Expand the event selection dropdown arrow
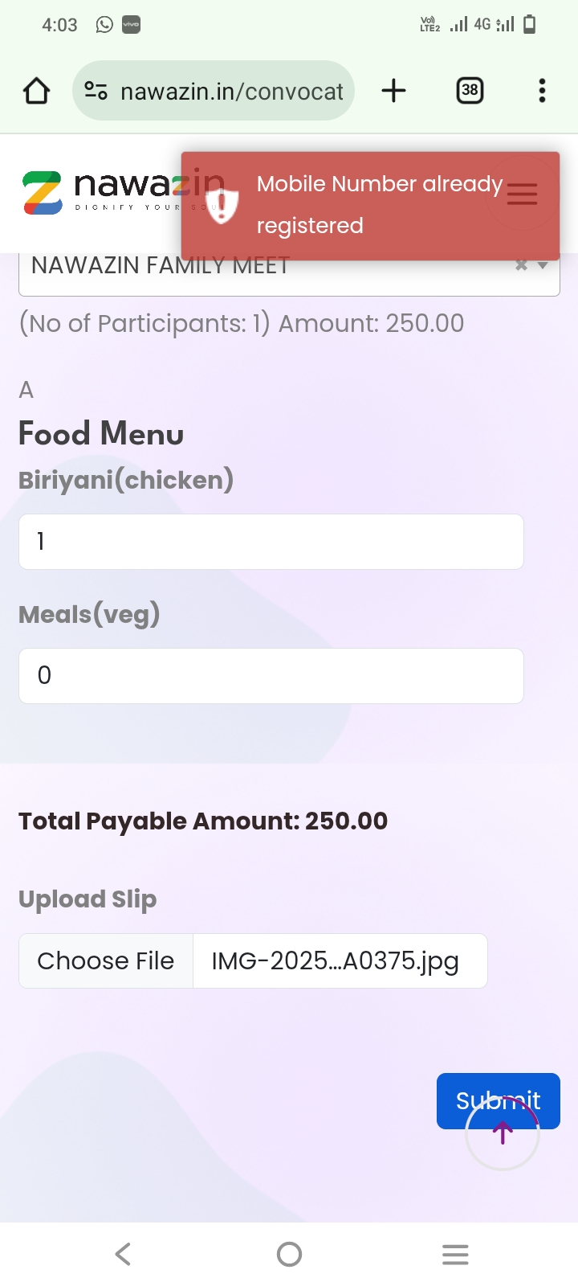 coord(543,265)
